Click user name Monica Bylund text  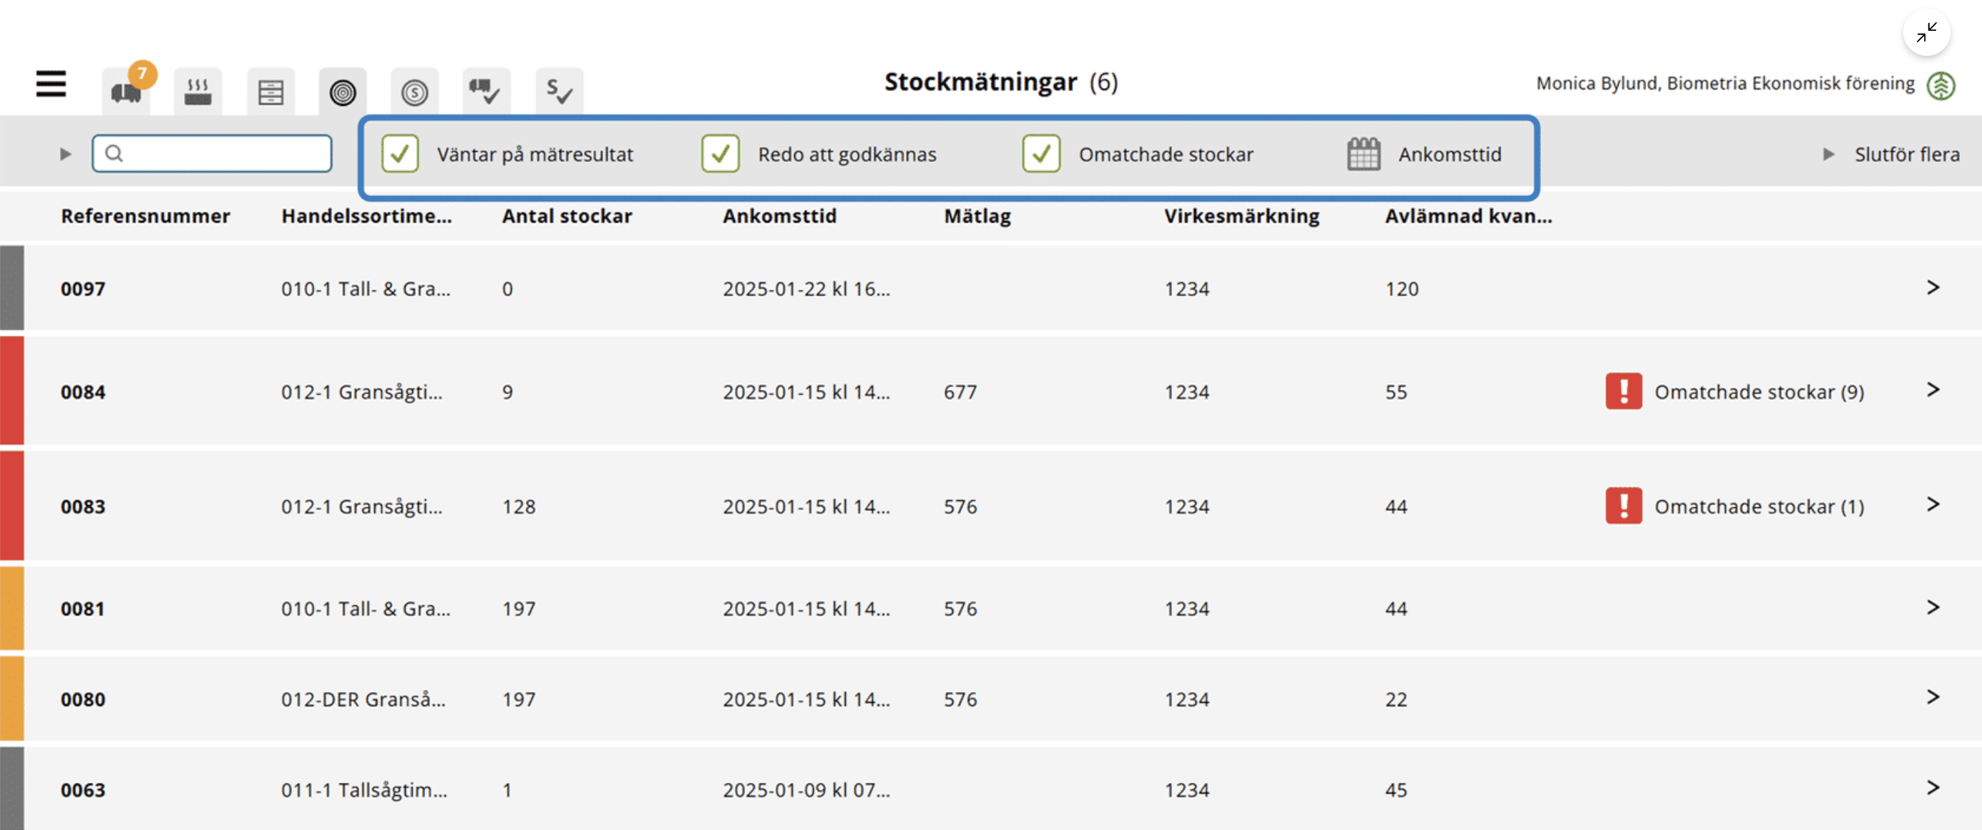point(1725,83)
